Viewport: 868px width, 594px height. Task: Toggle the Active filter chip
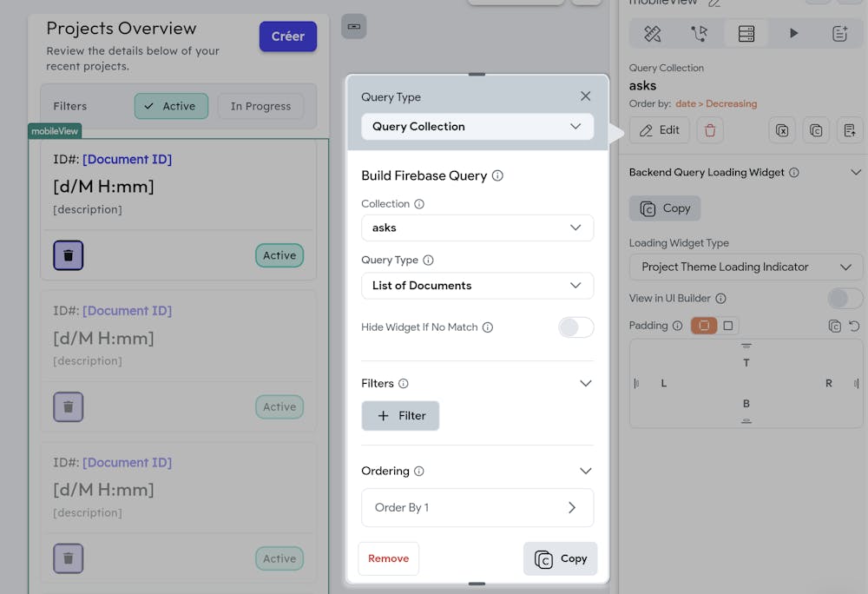tap(171, 106)
